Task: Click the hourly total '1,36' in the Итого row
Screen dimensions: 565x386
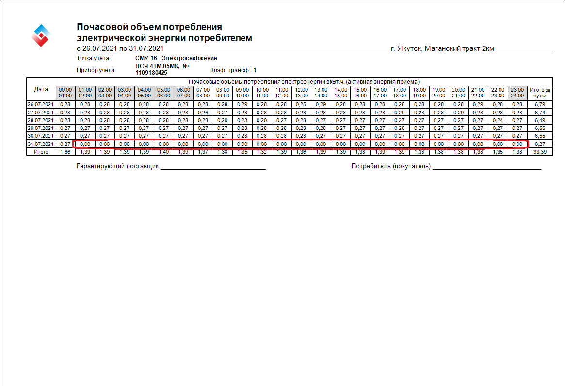Action: tap(301, 152)
